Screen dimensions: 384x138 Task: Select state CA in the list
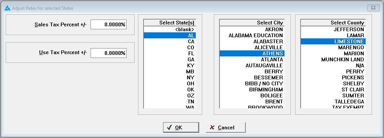pyautogui.click(x=170, y=41)
